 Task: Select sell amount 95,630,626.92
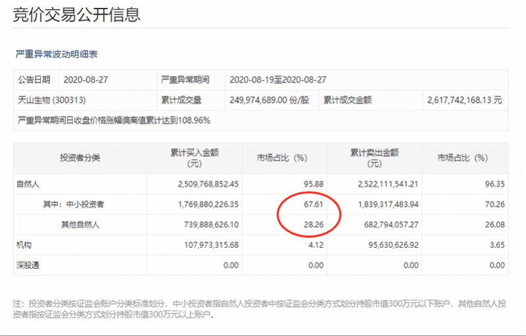click(393, 245)
